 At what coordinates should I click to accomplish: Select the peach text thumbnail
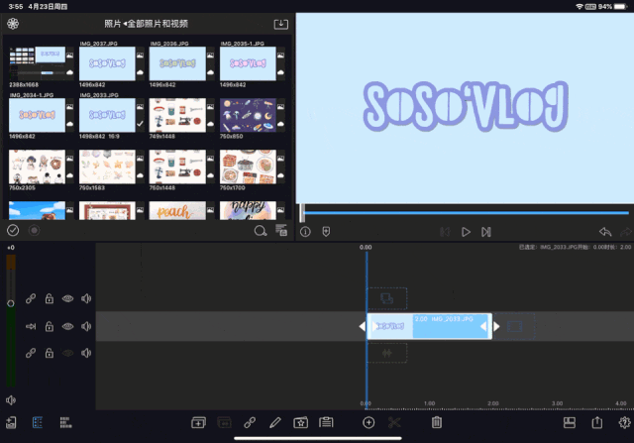click(x=177, y=211)
